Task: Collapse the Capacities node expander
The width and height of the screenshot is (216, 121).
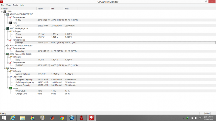Action: [8, 77]
